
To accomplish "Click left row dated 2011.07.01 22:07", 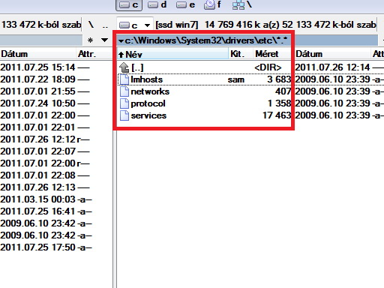I will [x=45, y=151].
